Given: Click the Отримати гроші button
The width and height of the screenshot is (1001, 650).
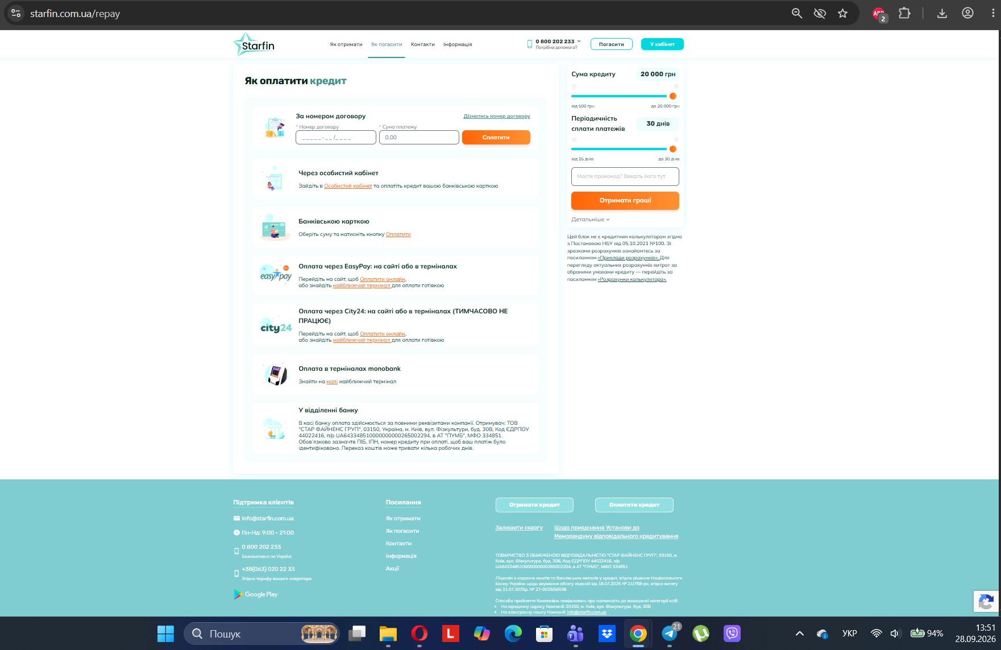Looking at the screenshot, I should pyautogui.click(x=625, y=201).
